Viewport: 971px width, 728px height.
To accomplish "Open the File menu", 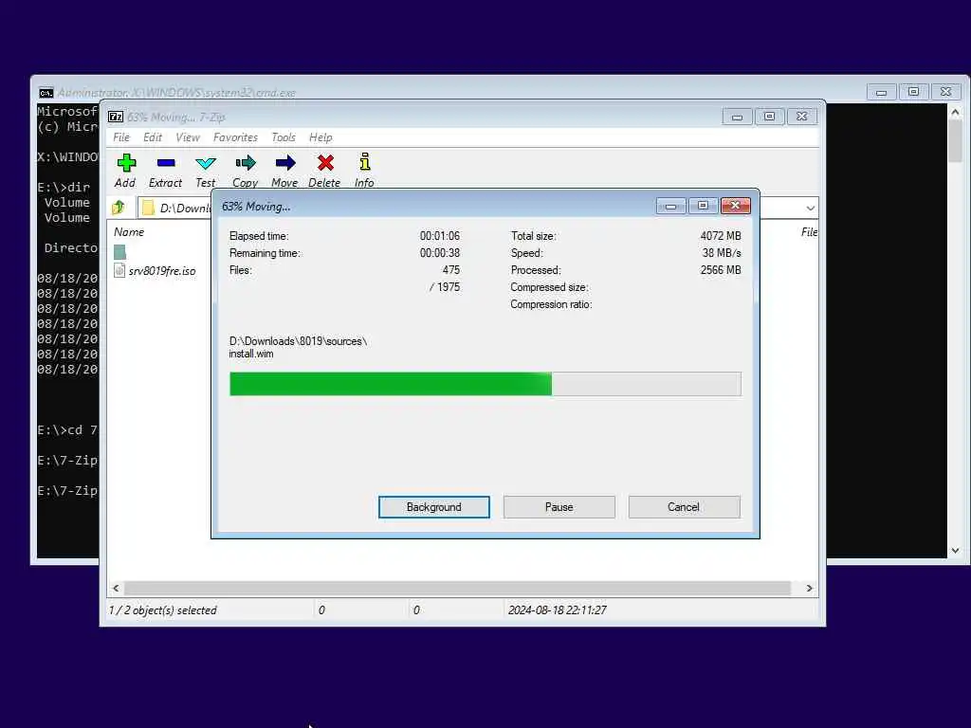I will (120, 137).
